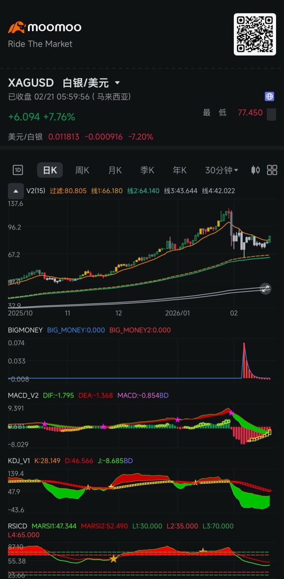This screenshot has height=579, width=284.
Task: Tap the 美元/白银 inverse quote label
Action: click(25, 137)
